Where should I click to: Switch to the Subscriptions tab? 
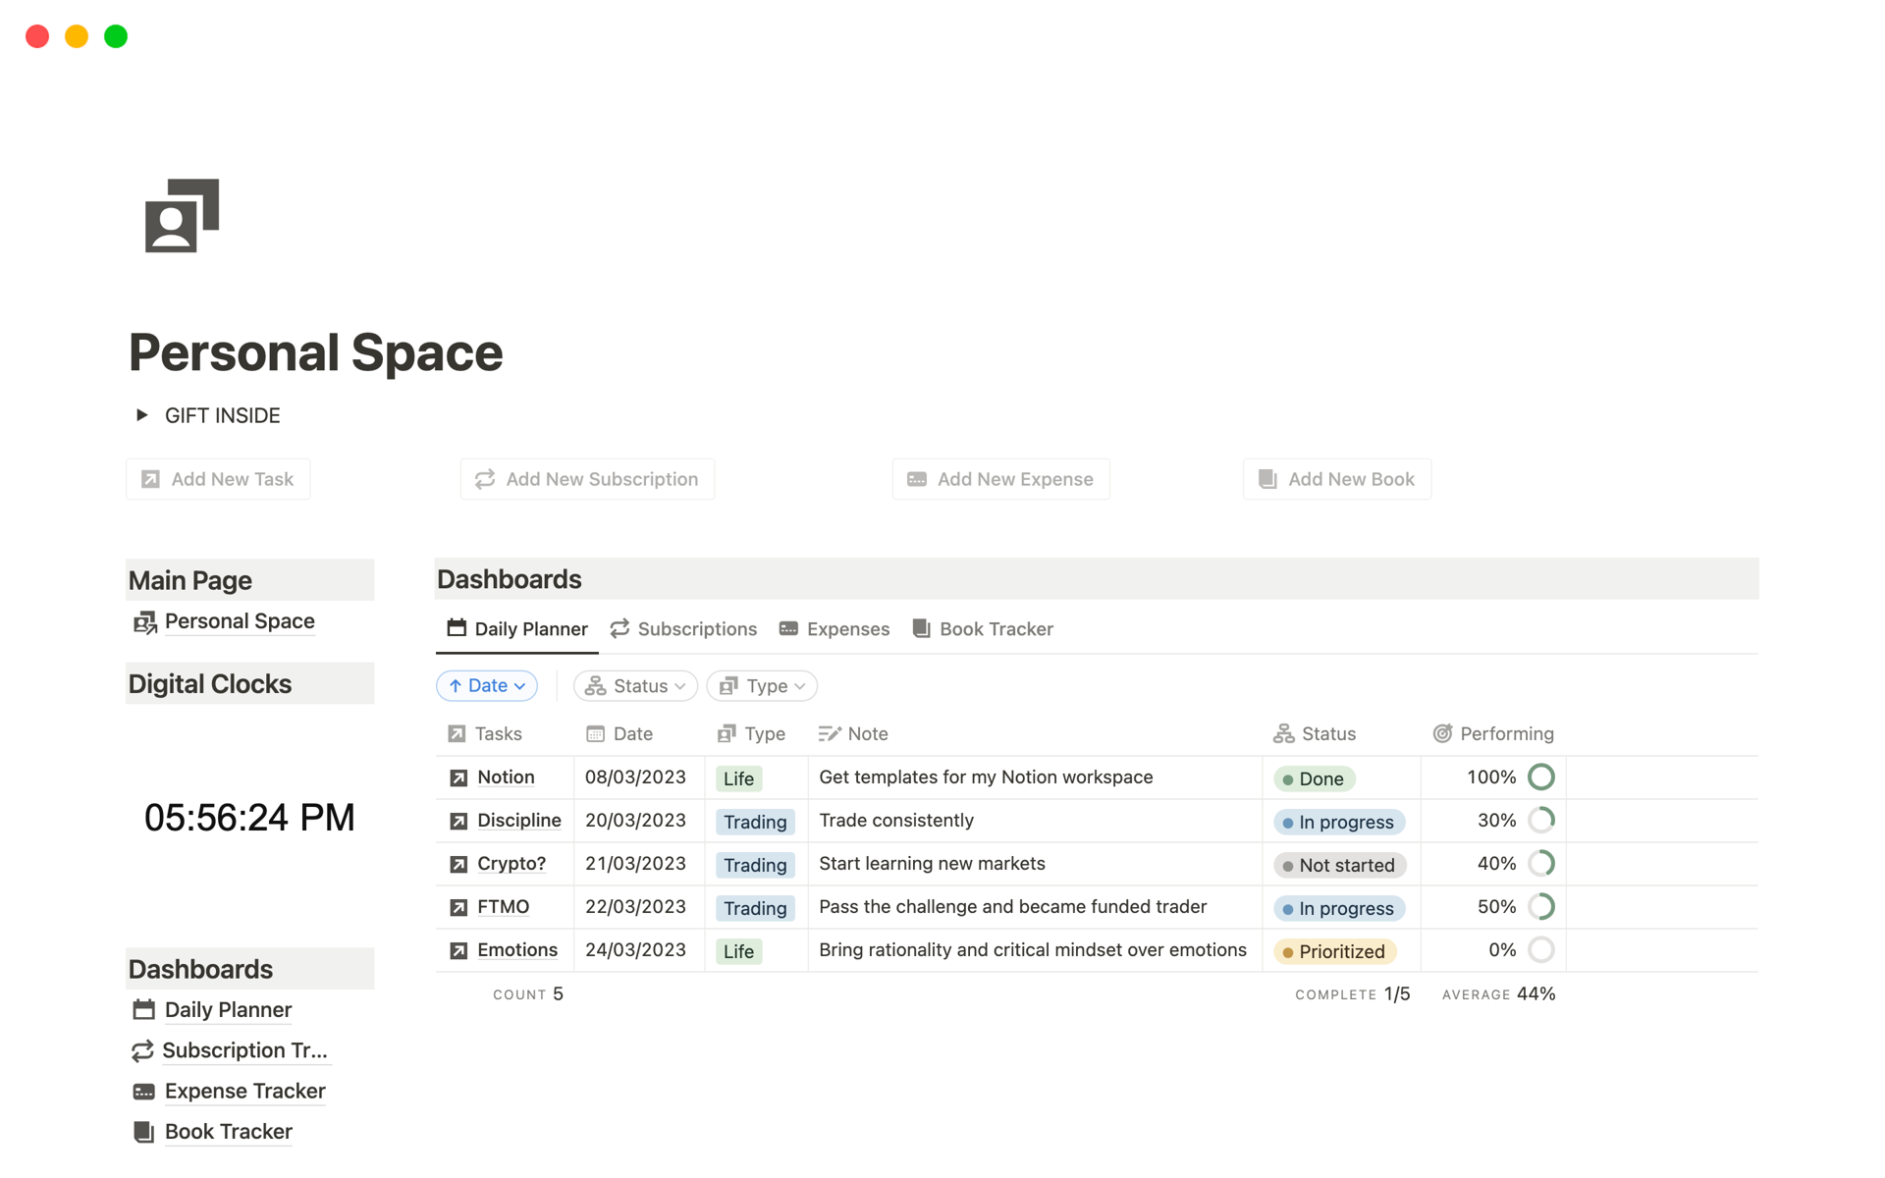click(x=697, y=629)
